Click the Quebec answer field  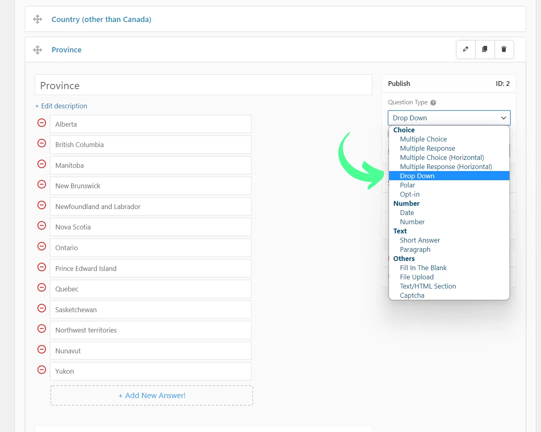click(x=151, y=289)
